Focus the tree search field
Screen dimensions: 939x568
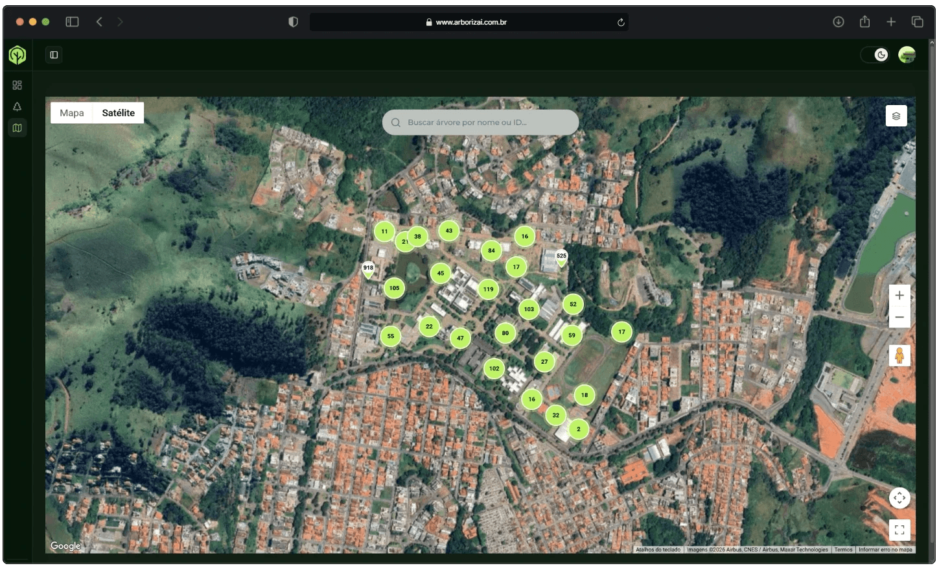[480, 122]
